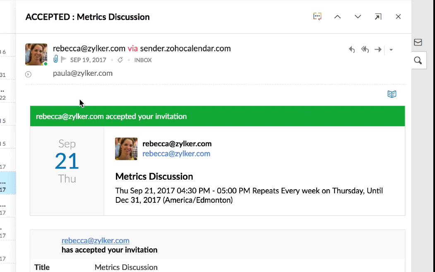
Task: Go to the previous email with the up chevron
Action: 337,17
